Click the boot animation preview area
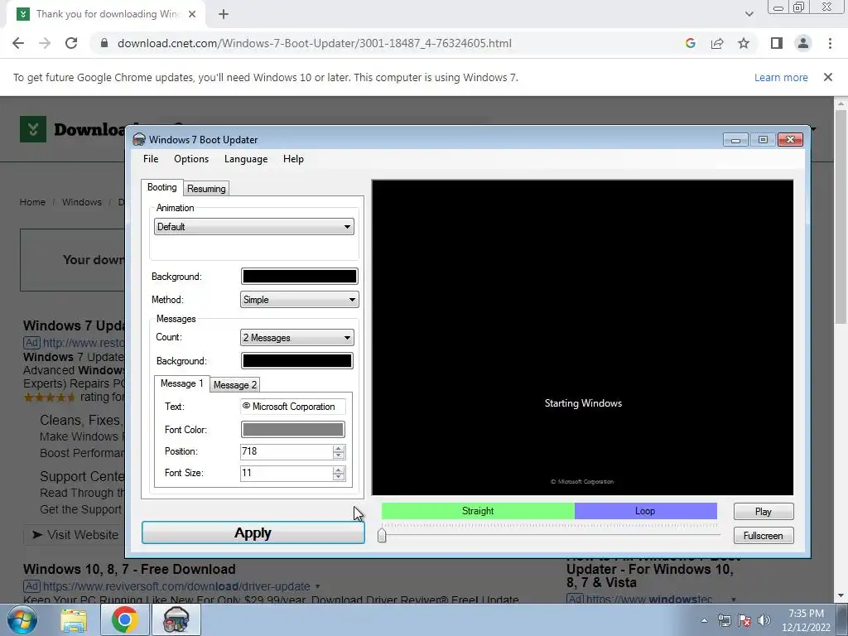This screenshot has width=848, height=636. pyautogui.click(x=582, y=338)
